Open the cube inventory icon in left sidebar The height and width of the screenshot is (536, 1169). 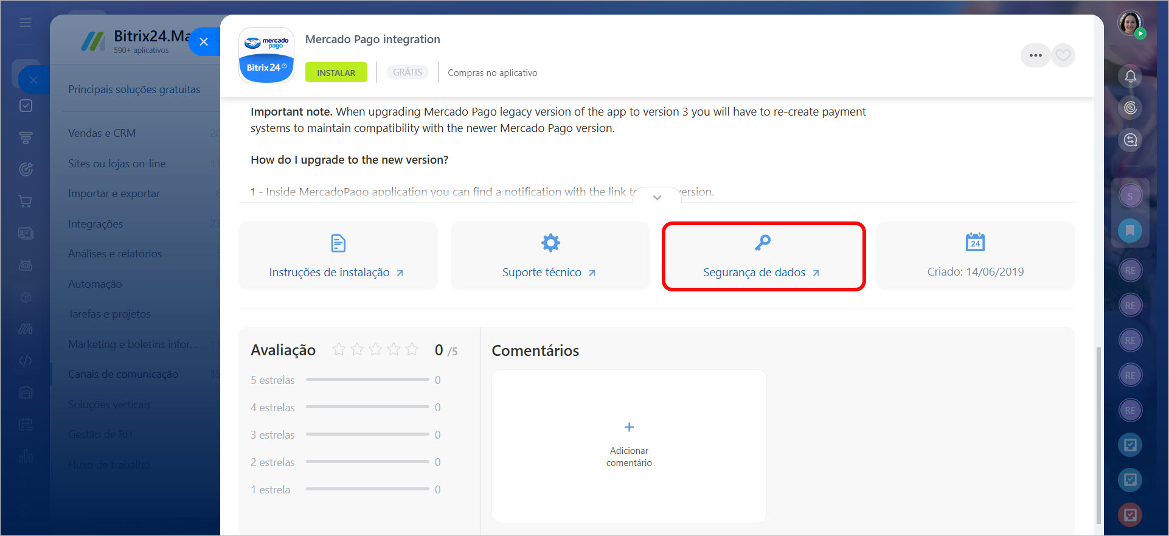(x=26, y=297)
